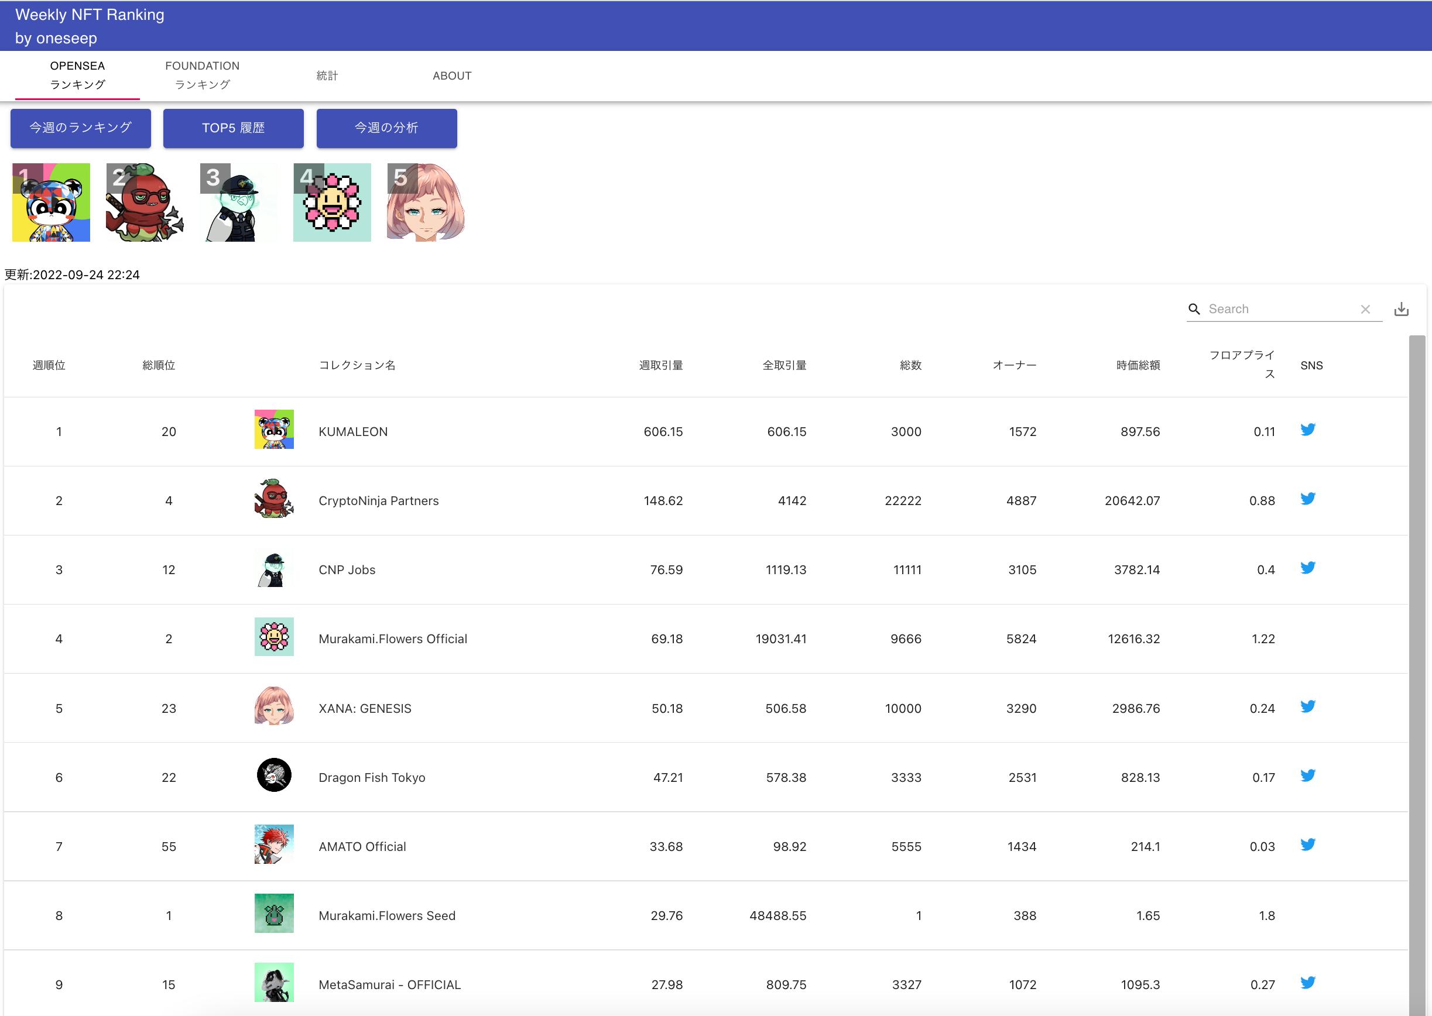Click XANA: GENESIS collection name
This screenshot has width=1432, height=1016.
point(365,709)
